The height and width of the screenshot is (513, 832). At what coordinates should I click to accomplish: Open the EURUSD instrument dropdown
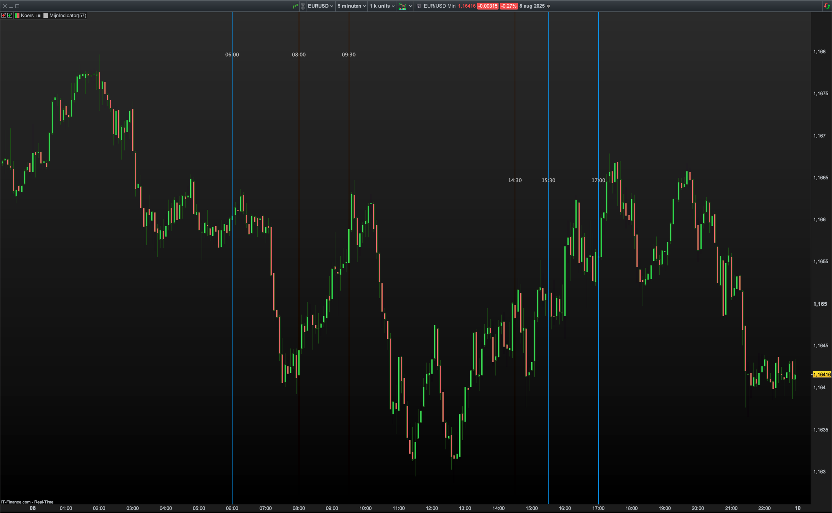[320, 6]
